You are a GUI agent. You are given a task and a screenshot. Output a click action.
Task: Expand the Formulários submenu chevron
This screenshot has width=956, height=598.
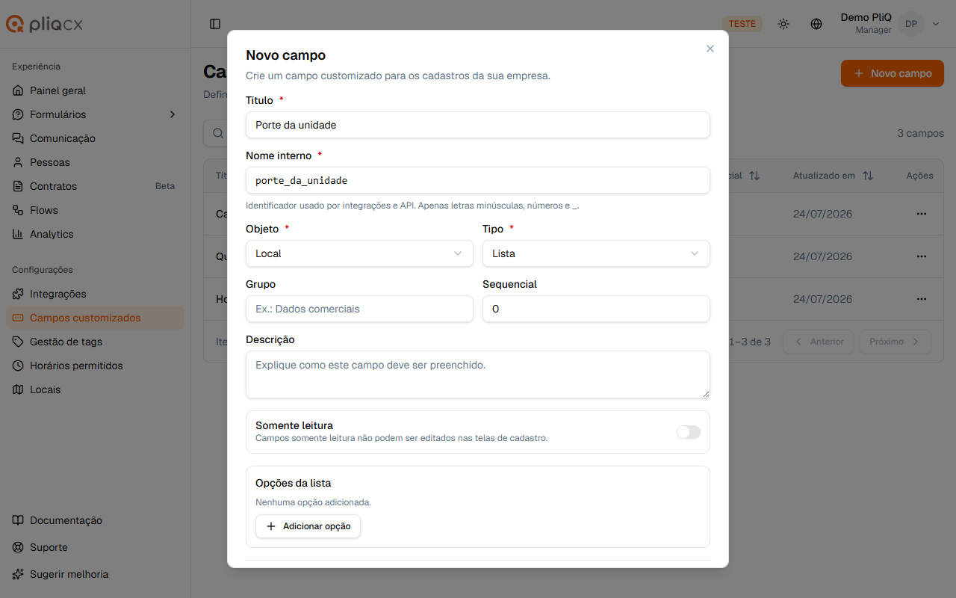[173, 114]
